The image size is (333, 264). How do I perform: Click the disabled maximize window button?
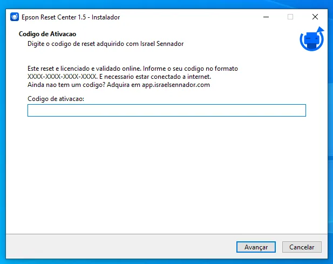290,17
